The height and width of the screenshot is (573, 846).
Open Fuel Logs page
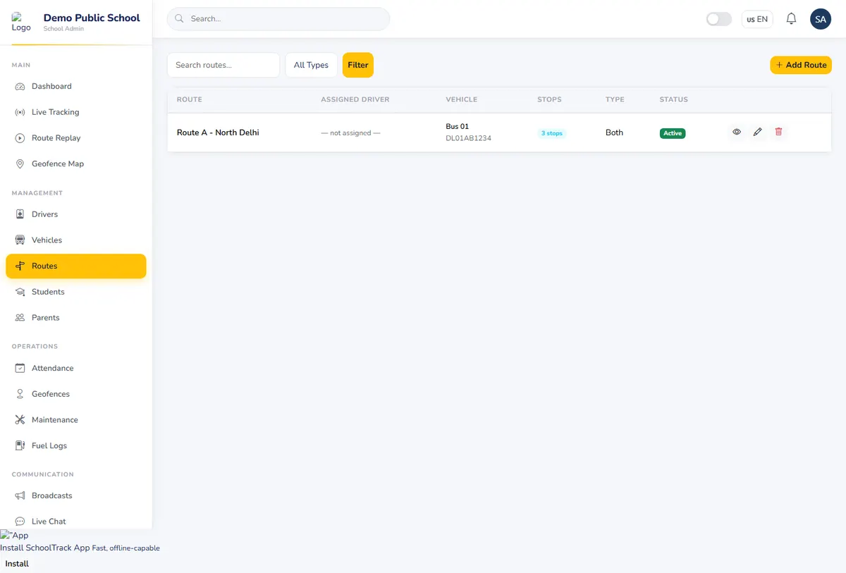[x=76, y=446]
